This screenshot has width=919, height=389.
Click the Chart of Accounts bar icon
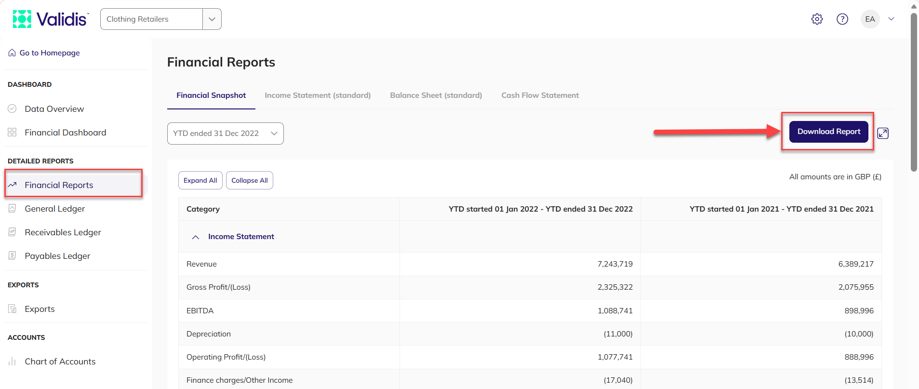12,362
